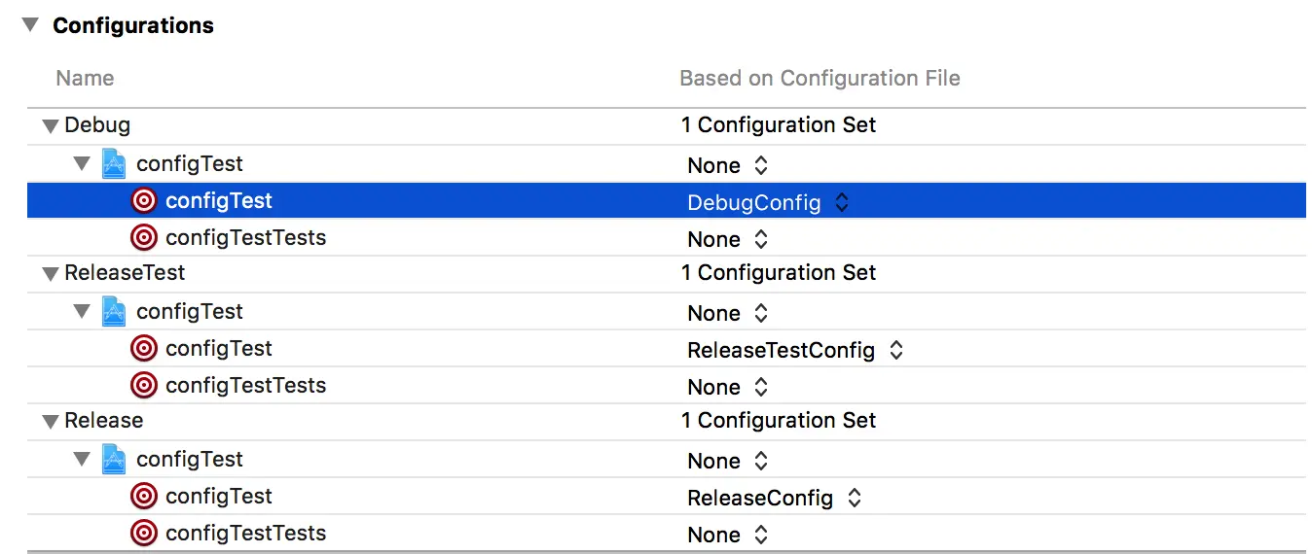The image size is (1312, 554).
Task: Click the target icon of selected configTest row
Action: click(x=144, y=201)
